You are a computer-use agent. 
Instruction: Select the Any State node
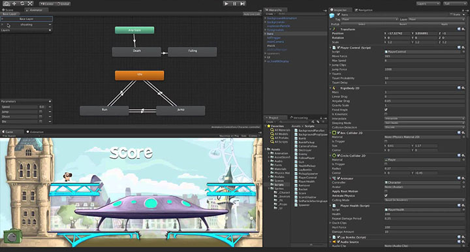pyautogui.click(x=134, y=30)
